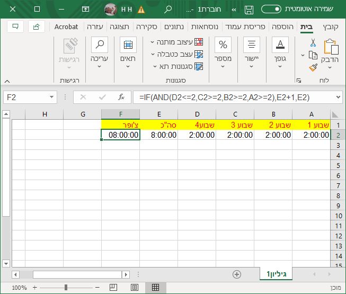
Task: Click the header cell סה"כ
Action: (x=158, y=125)
